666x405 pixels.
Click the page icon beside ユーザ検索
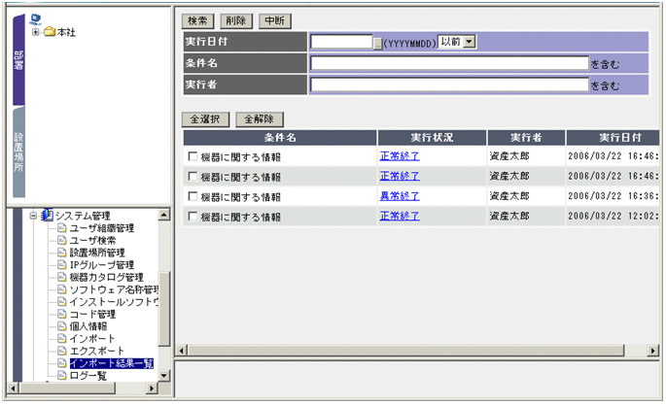[x=62, y=241]
